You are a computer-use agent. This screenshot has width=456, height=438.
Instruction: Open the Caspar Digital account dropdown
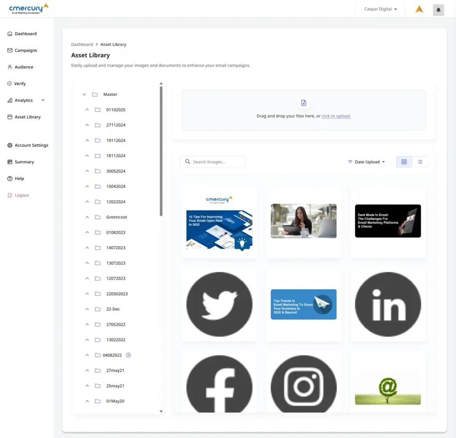(381, 9)
